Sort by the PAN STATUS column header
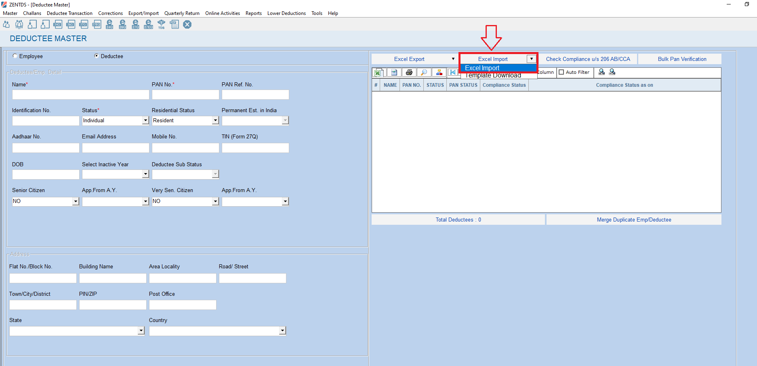757x366 pixels. click(463, 85)
